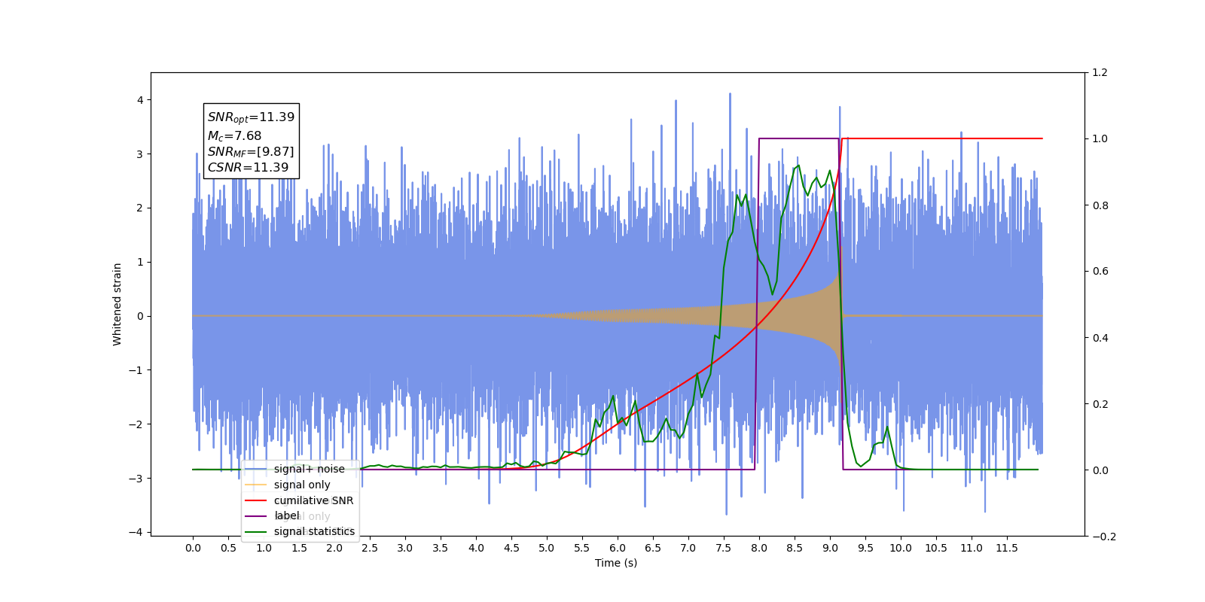Click the 0 tick on left strain axis

(140, 316)
